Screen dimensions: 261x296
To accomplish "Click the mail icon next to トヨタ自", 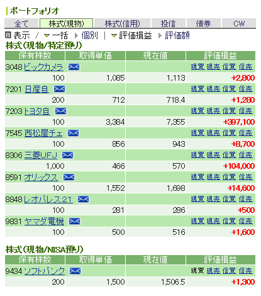I will pyautogui.click(x=60, y=111).
